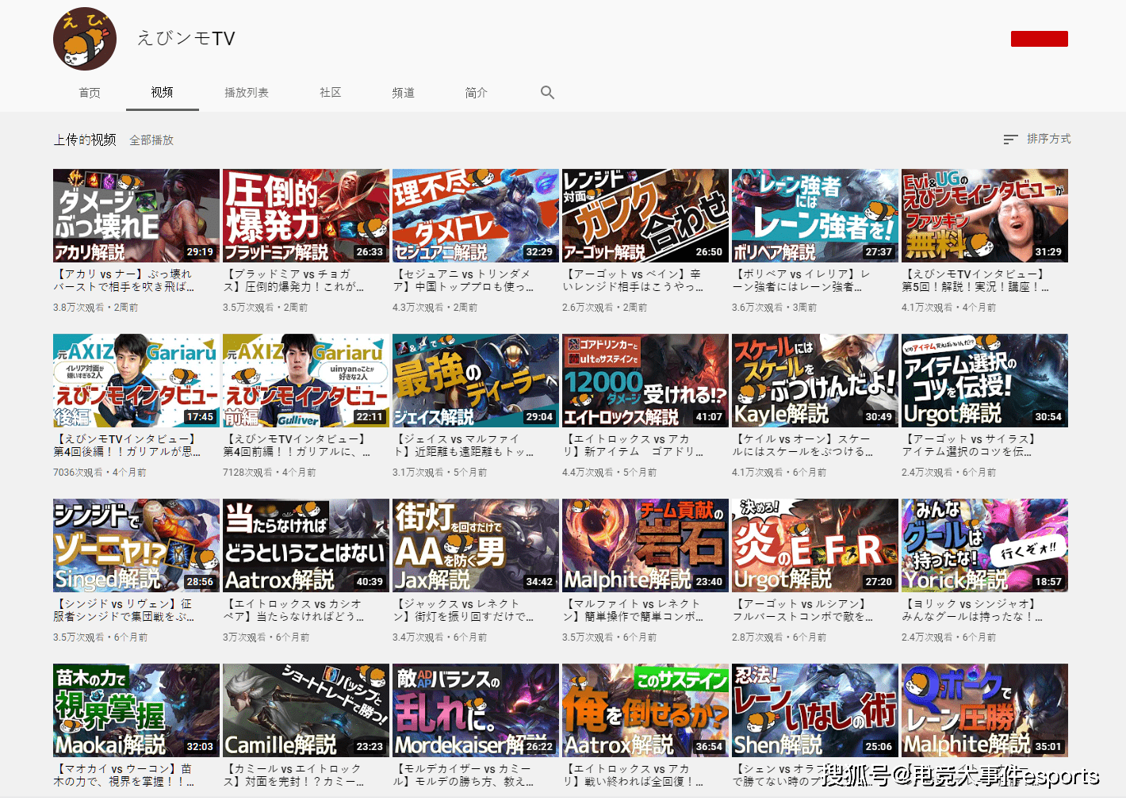Open the Aatrox解説 40:39 thumbnail

pyautogui.click(x=306, y=545)
